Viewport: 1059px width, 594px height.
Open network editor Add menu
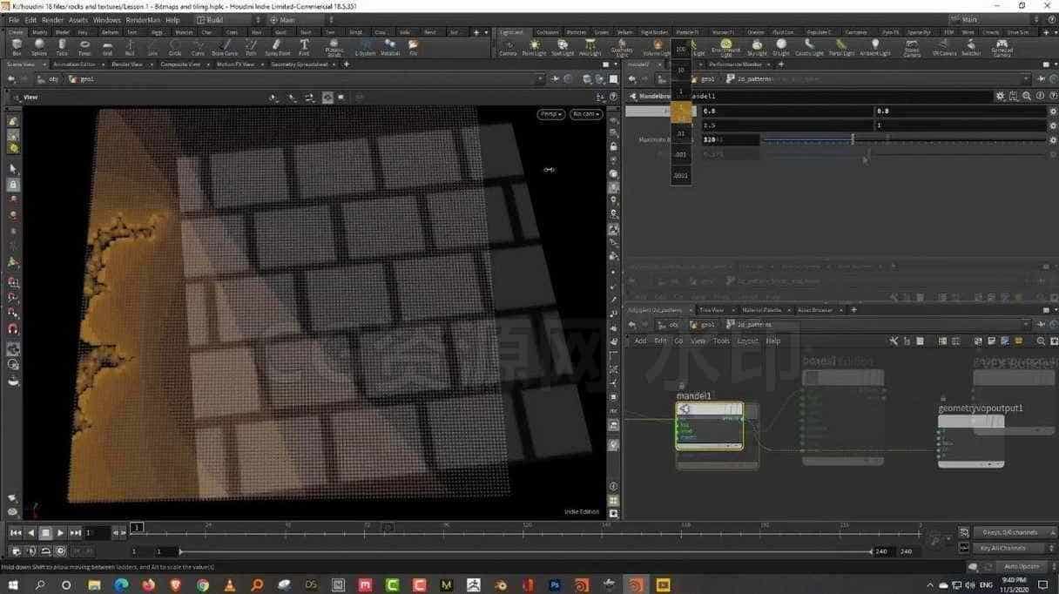[x=640, y=341]
